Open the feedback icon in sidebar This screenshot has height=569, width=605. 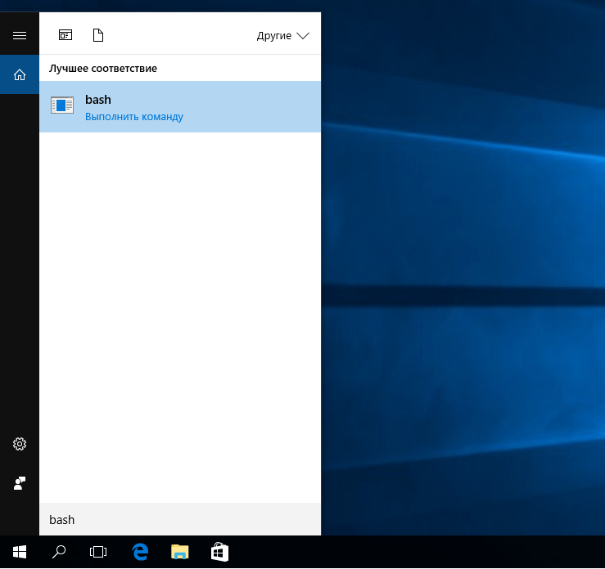click(20, 483)
